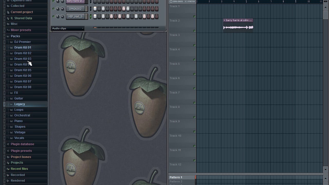
Task: Click the folder icon beside Drum Kit 05
Action: click(12, 70)
